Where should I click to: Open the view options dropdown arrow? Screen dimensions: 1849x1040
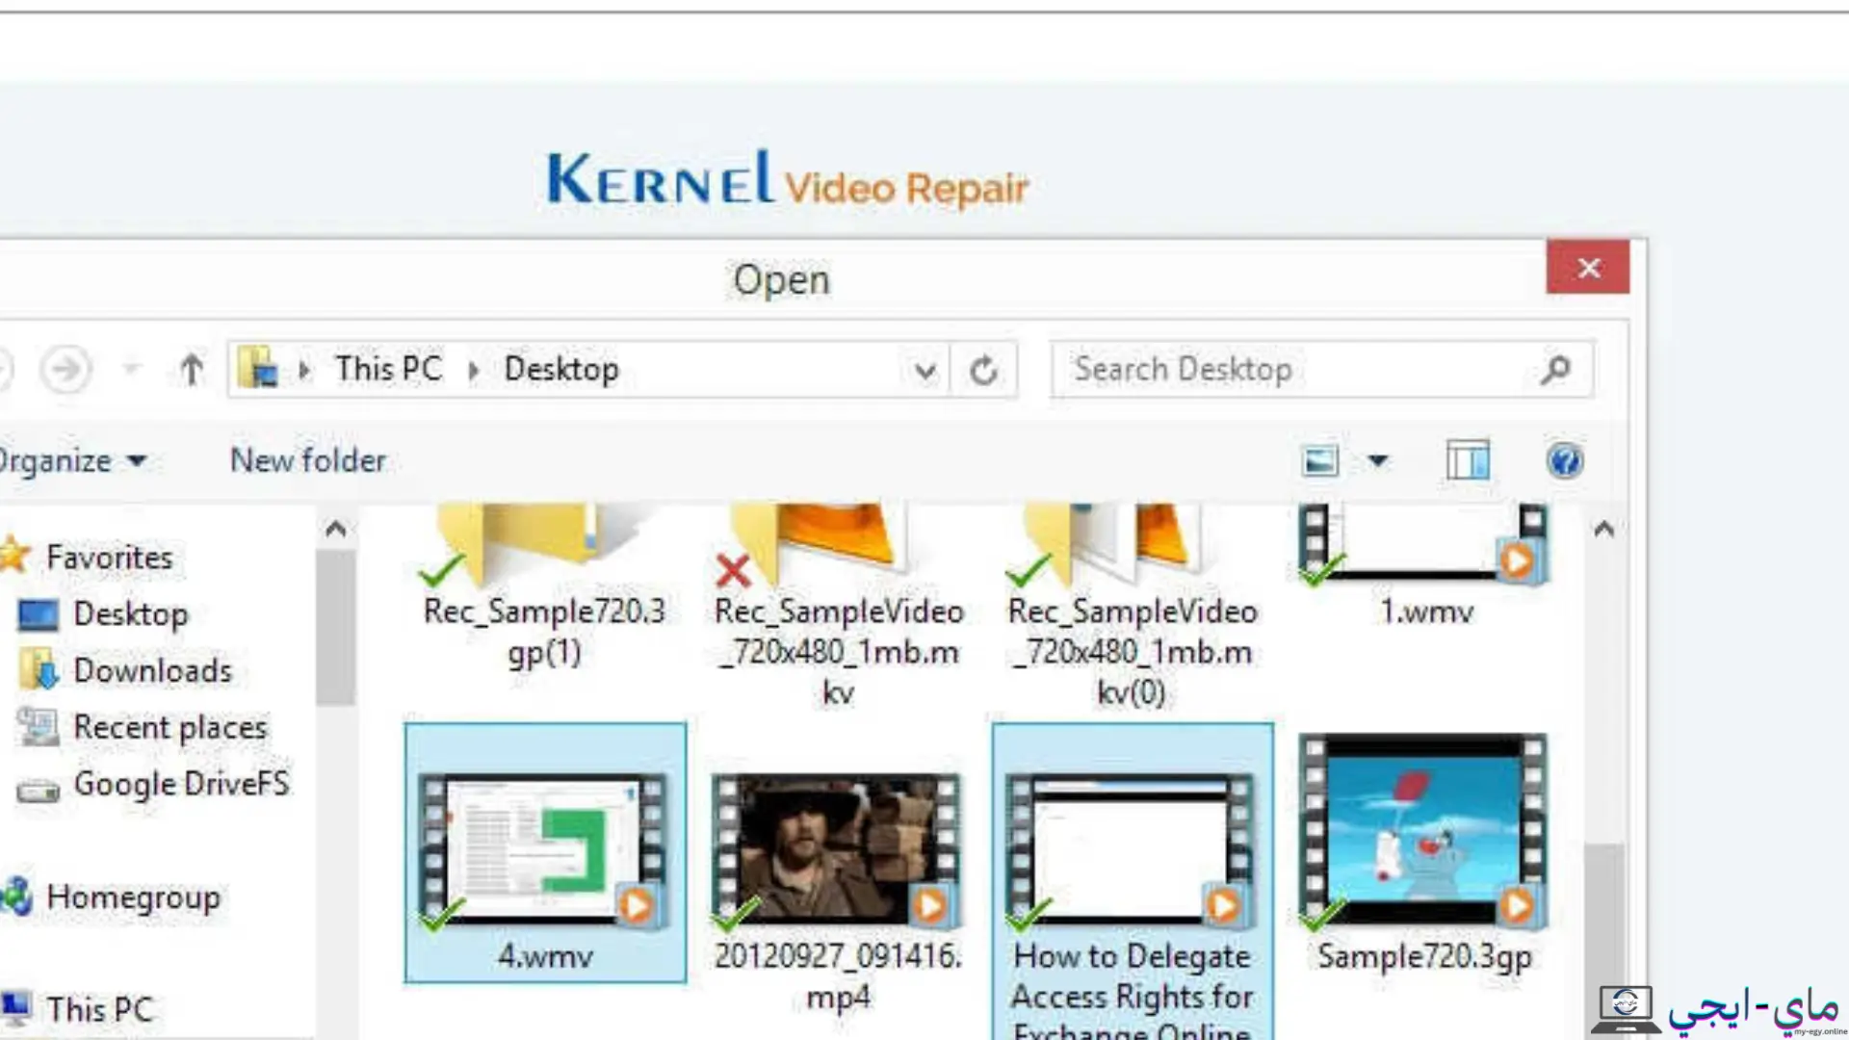pyautogui.click(x=1378, y=461)
